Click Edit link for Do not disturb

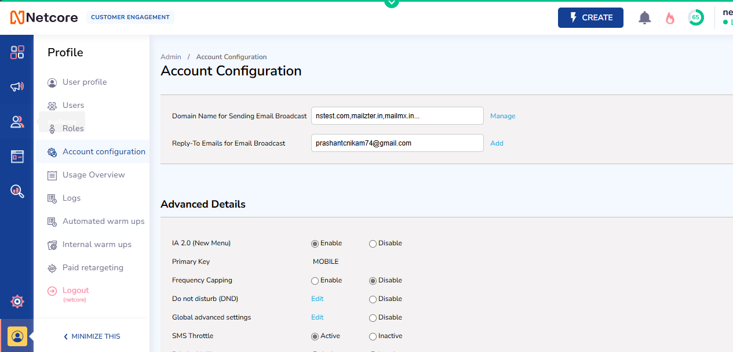pyautogui.click(x=317, y=299)
